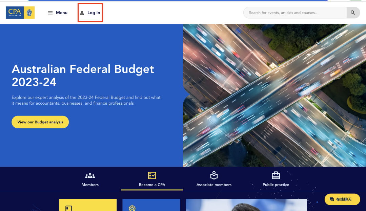Open the blue card with star badge icon
366x211 pixels.
(x=151, y=205)
